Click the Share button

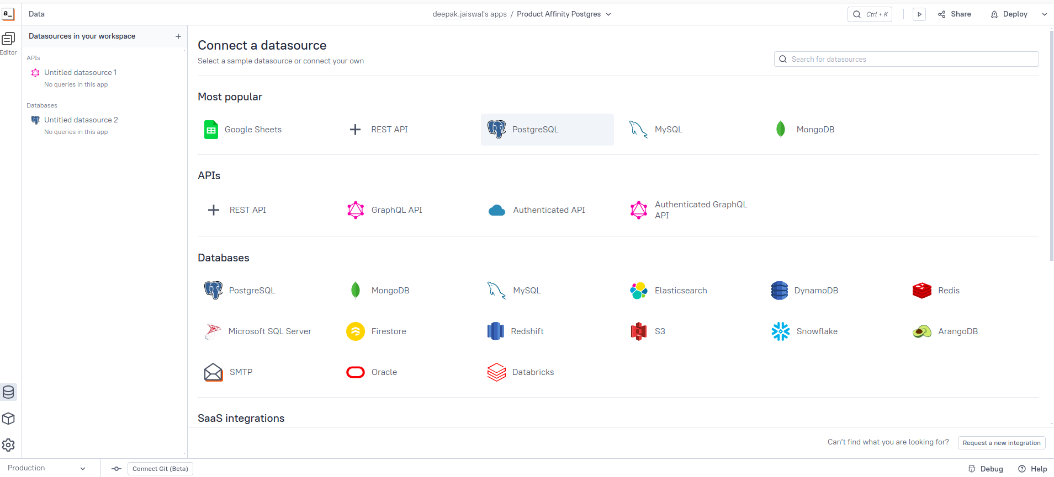click(955, 14)
